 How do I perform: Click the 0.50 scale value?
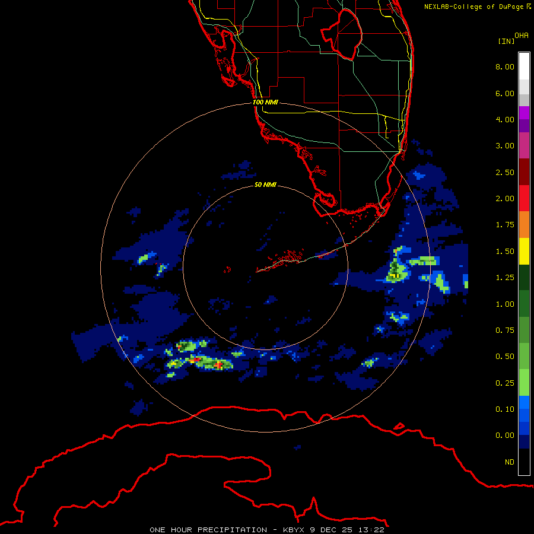point(505,357)
